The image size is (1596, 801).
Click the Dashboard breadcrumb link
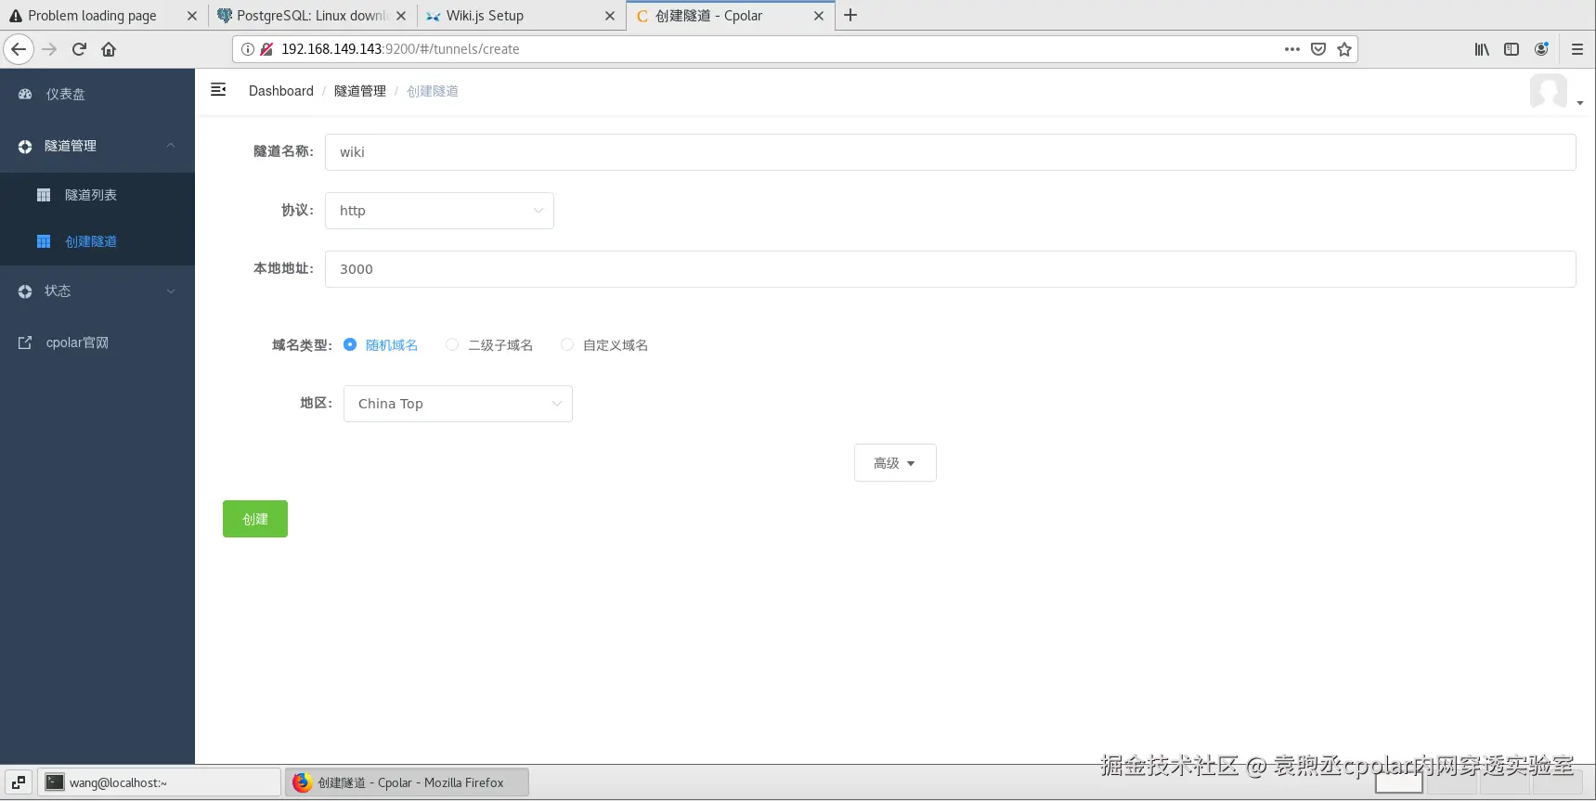tap(281, 91)
